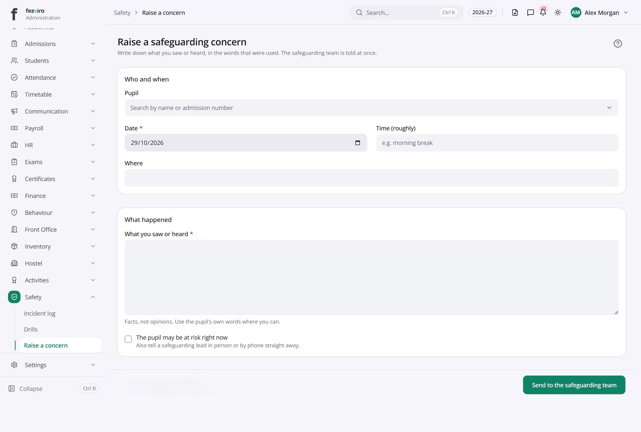Click the calendar icon in Date field
Screen dimensions: 641x432
click(358, 143)
